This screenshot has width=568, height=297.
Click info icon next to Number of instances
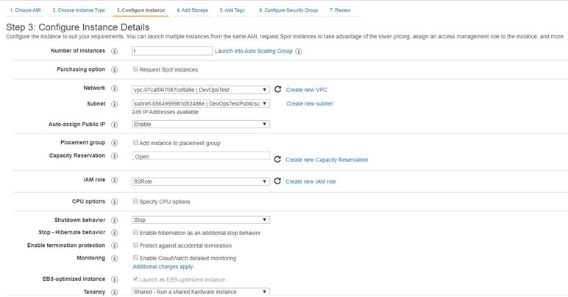pos(113,52)
